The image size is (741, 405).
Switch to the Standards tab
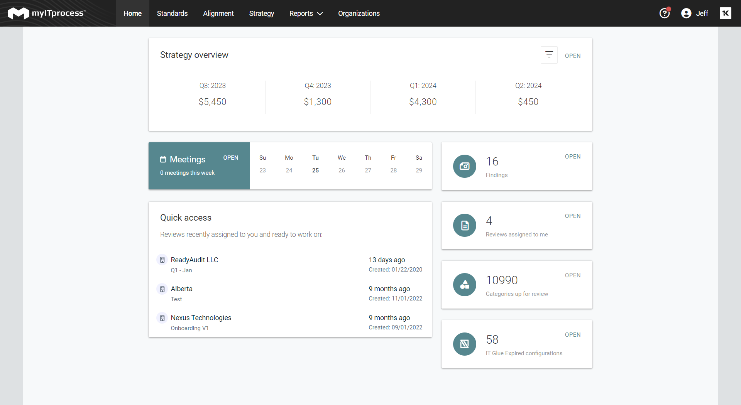tap(172, 13)
